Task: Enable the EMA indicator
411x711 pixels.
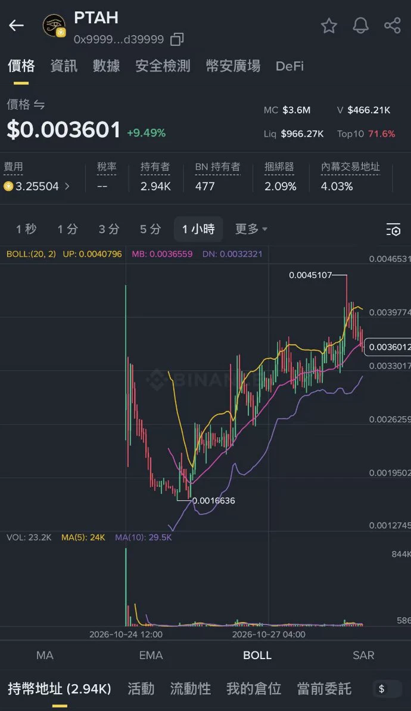Action: coord(151,655)
